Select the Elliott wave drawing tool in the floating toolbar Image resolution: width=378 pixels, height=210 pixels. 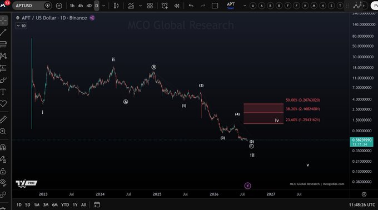click(357, 6)
